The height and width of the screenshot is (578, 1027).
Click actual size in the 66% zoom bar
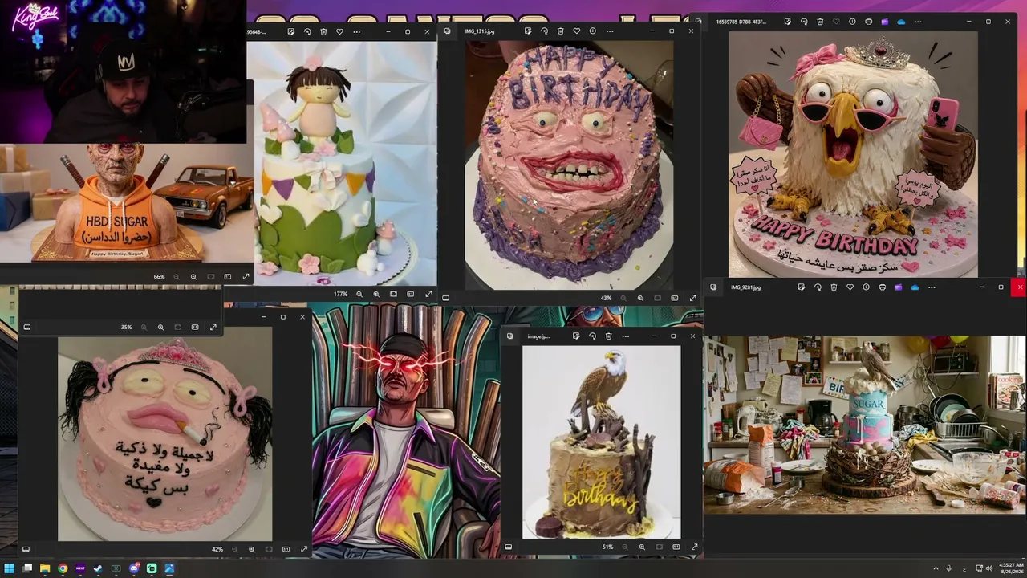coord(228,277)
